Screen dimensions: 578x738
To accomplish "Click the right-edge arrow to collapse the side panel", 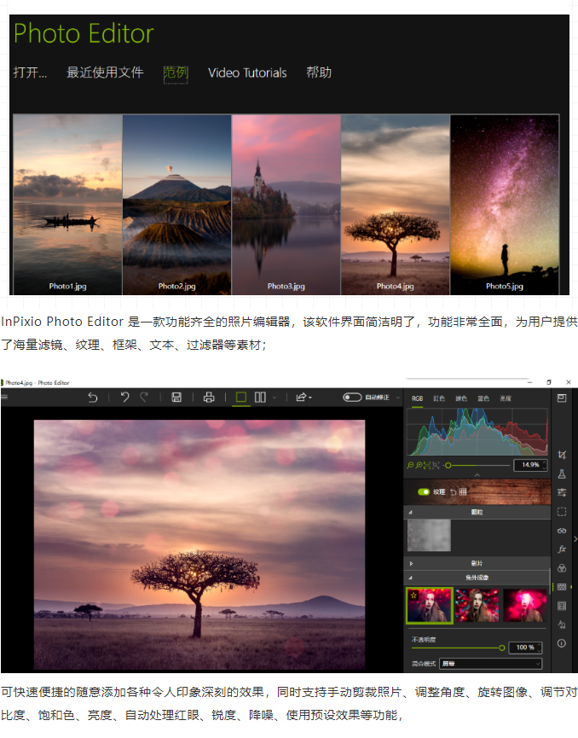I will [x=575, y=539].
